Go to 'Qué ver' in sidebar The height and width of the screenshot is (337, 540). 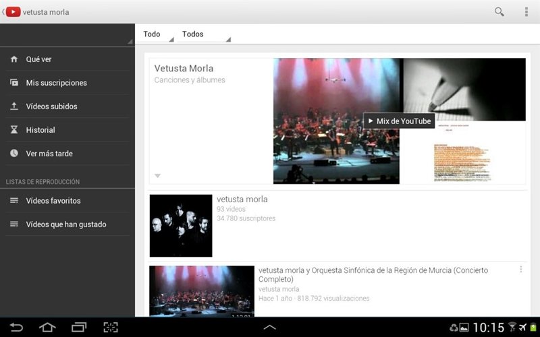coord(39,59)
